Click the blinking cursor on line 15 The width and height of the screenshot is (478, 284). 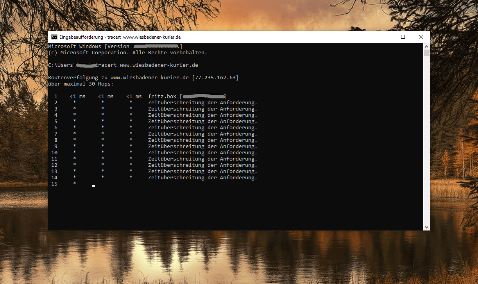(93, 186)
